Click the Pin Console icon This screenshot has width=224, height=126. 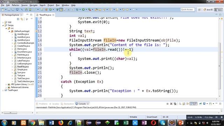click(201, 104)
